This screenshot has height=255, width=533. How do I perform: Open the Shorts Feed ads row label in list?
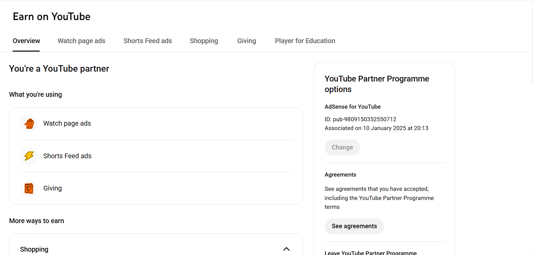[67, 156]
